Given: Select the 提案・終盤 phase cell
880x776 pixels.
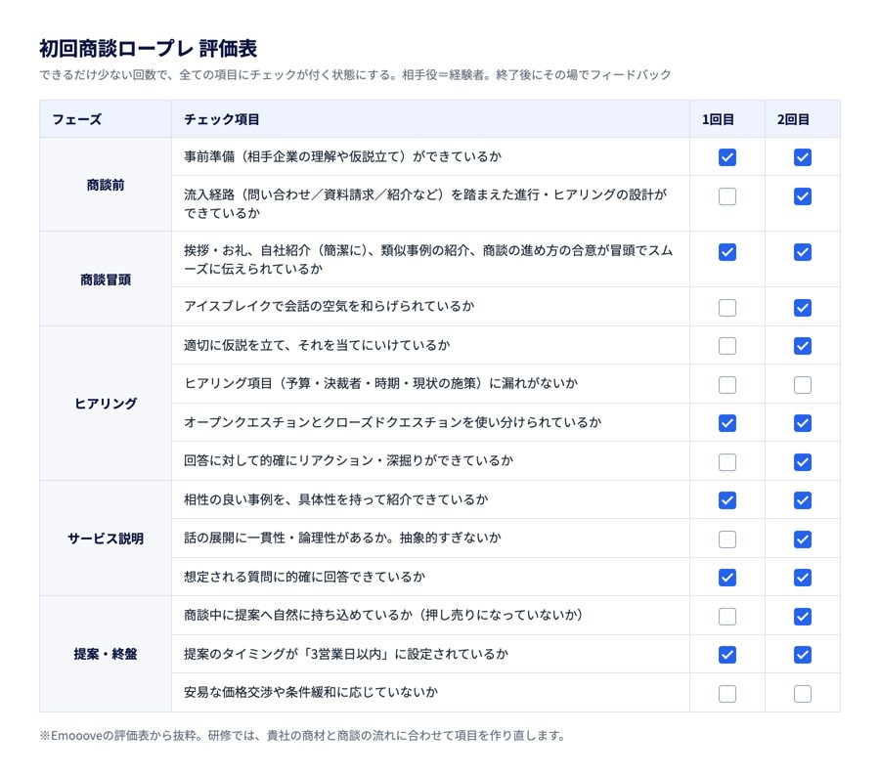Looking at the screenshot, I should [105, 654].
